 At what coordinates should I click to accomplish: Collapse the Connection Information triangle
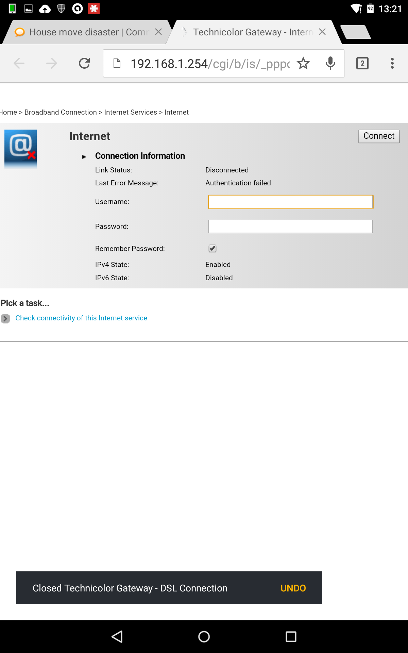point(84,157)
